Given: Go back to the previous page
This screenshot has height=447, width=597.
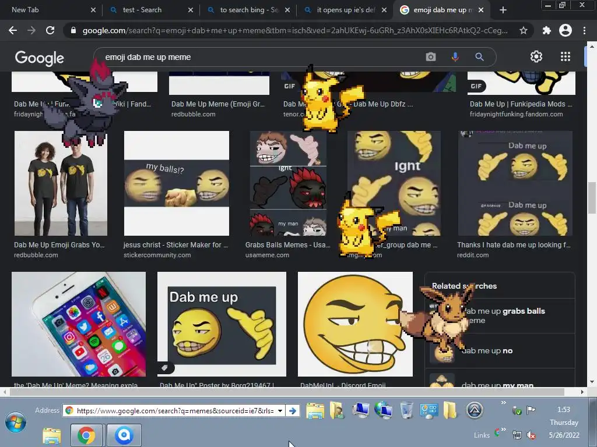Looking at the screenshot, I should point(13,30).
